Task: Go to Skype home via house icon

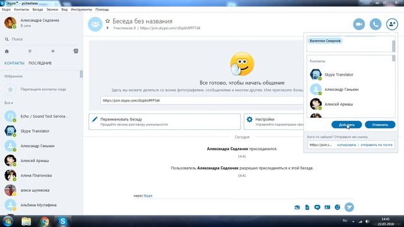Action: tap(7, 51)
